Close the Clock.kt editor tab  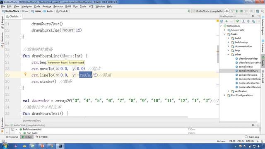click(20, 17)
